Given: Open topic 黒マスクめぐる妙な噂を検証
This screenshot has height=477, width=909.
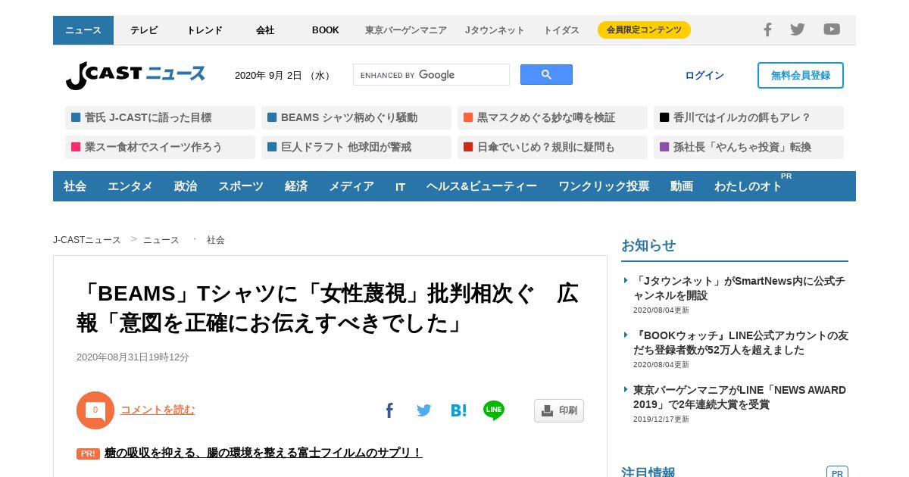Looking at the screenshot, I should [552, 117].
